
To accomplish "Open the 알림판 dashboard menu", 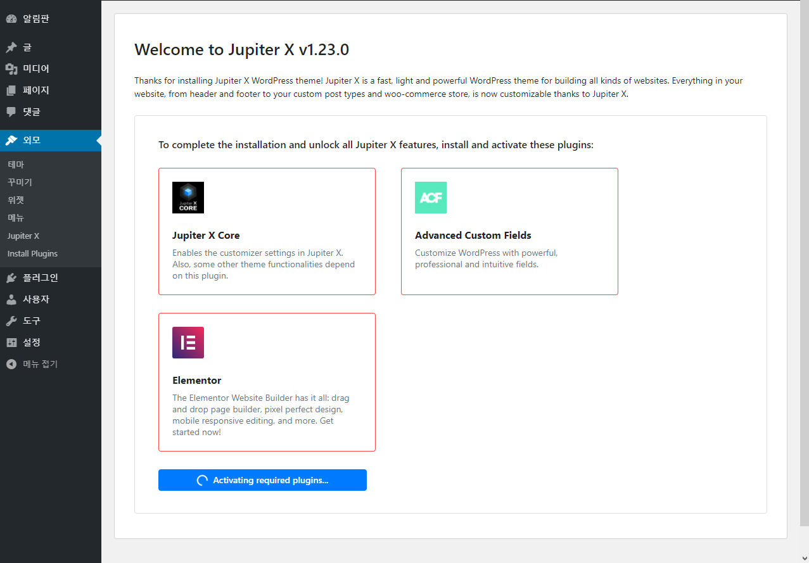I will pyautogui.click(x=51, y=19).
